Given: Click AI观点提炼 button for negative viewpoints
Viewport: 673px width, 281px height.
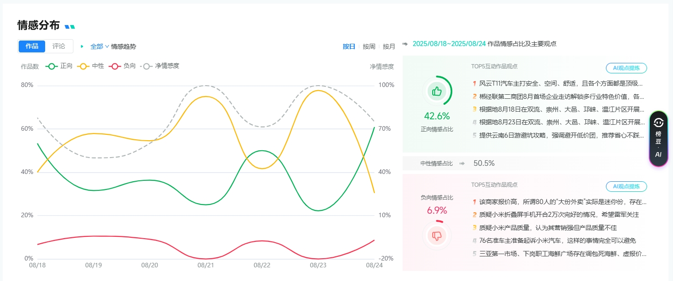Looking at the screenshot, I should 626,186.
